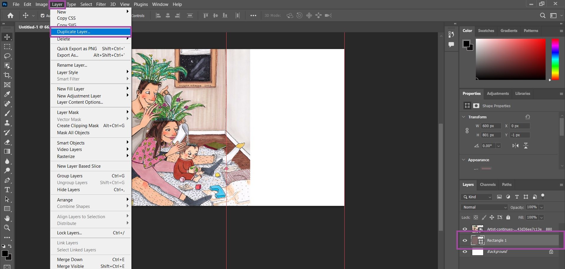
Task: Select the Zoom tool in toolbar
Action: click(7, 228)
